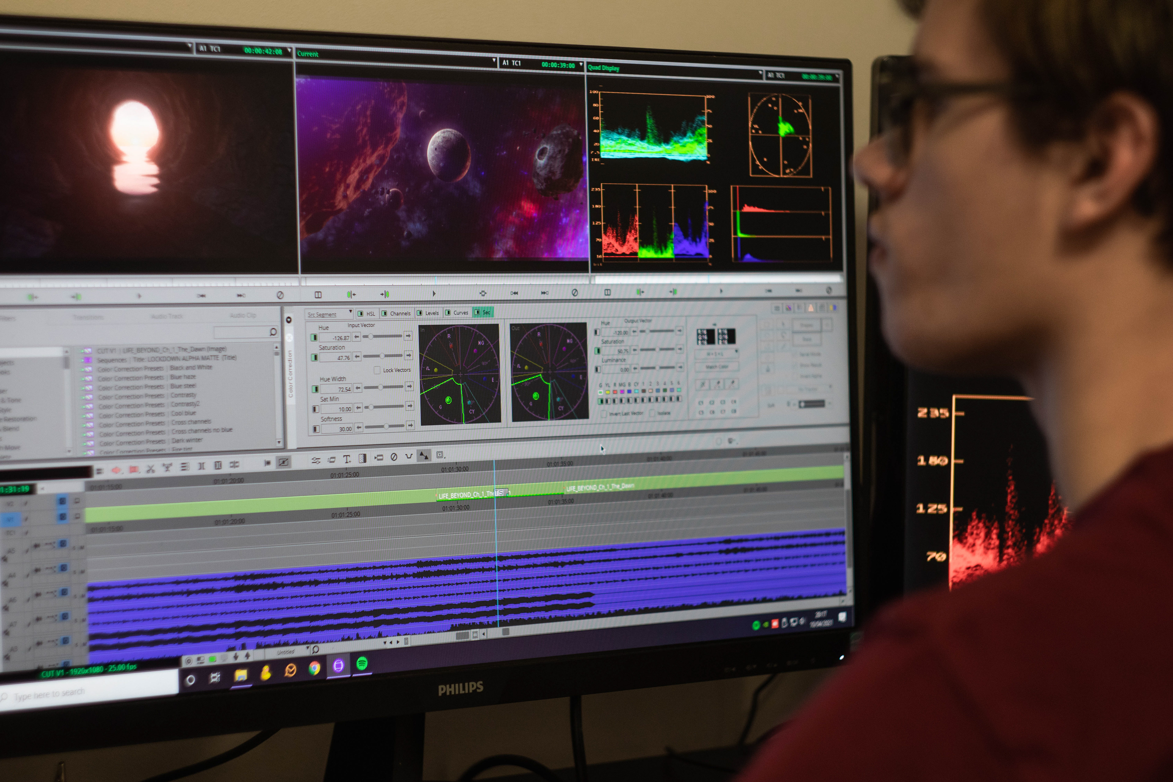Click Go to next uncorrected shot under Current monitor
Image resolution: width=1173 pixels, height=782 pixels.
tap(385, 294)
